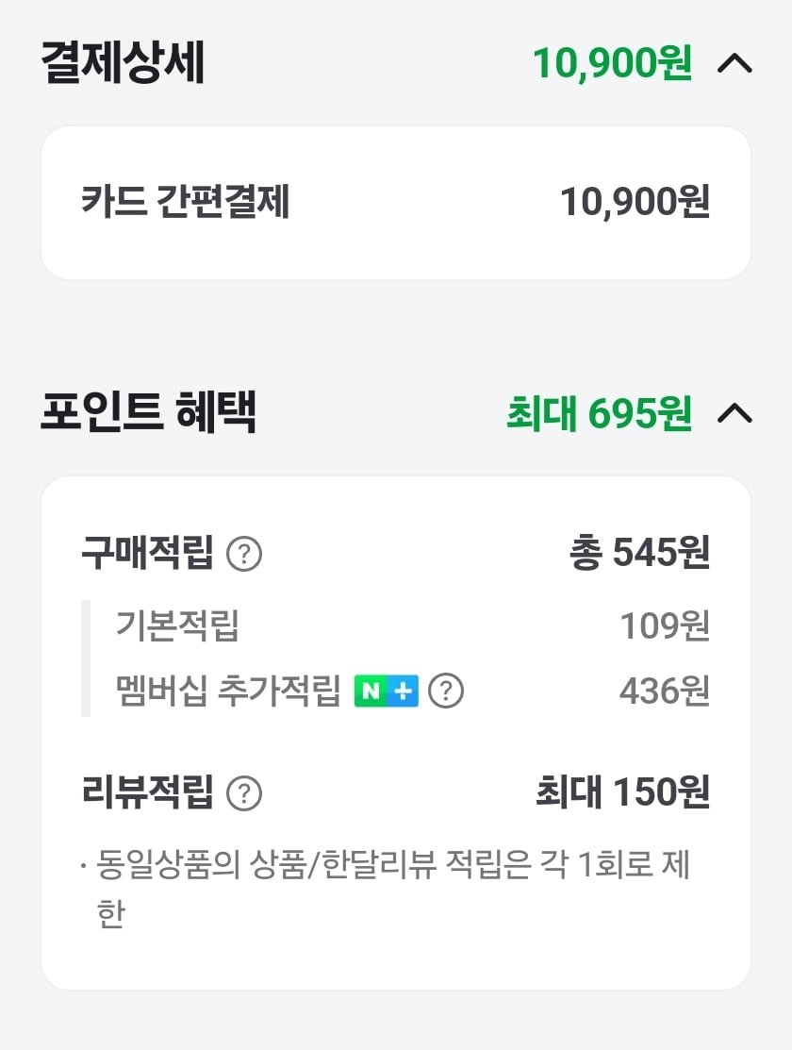This screenshot has height=1050, width=792.
Task: Open help icon next to 멤버십 추가적립
Action: pos(446,691)
